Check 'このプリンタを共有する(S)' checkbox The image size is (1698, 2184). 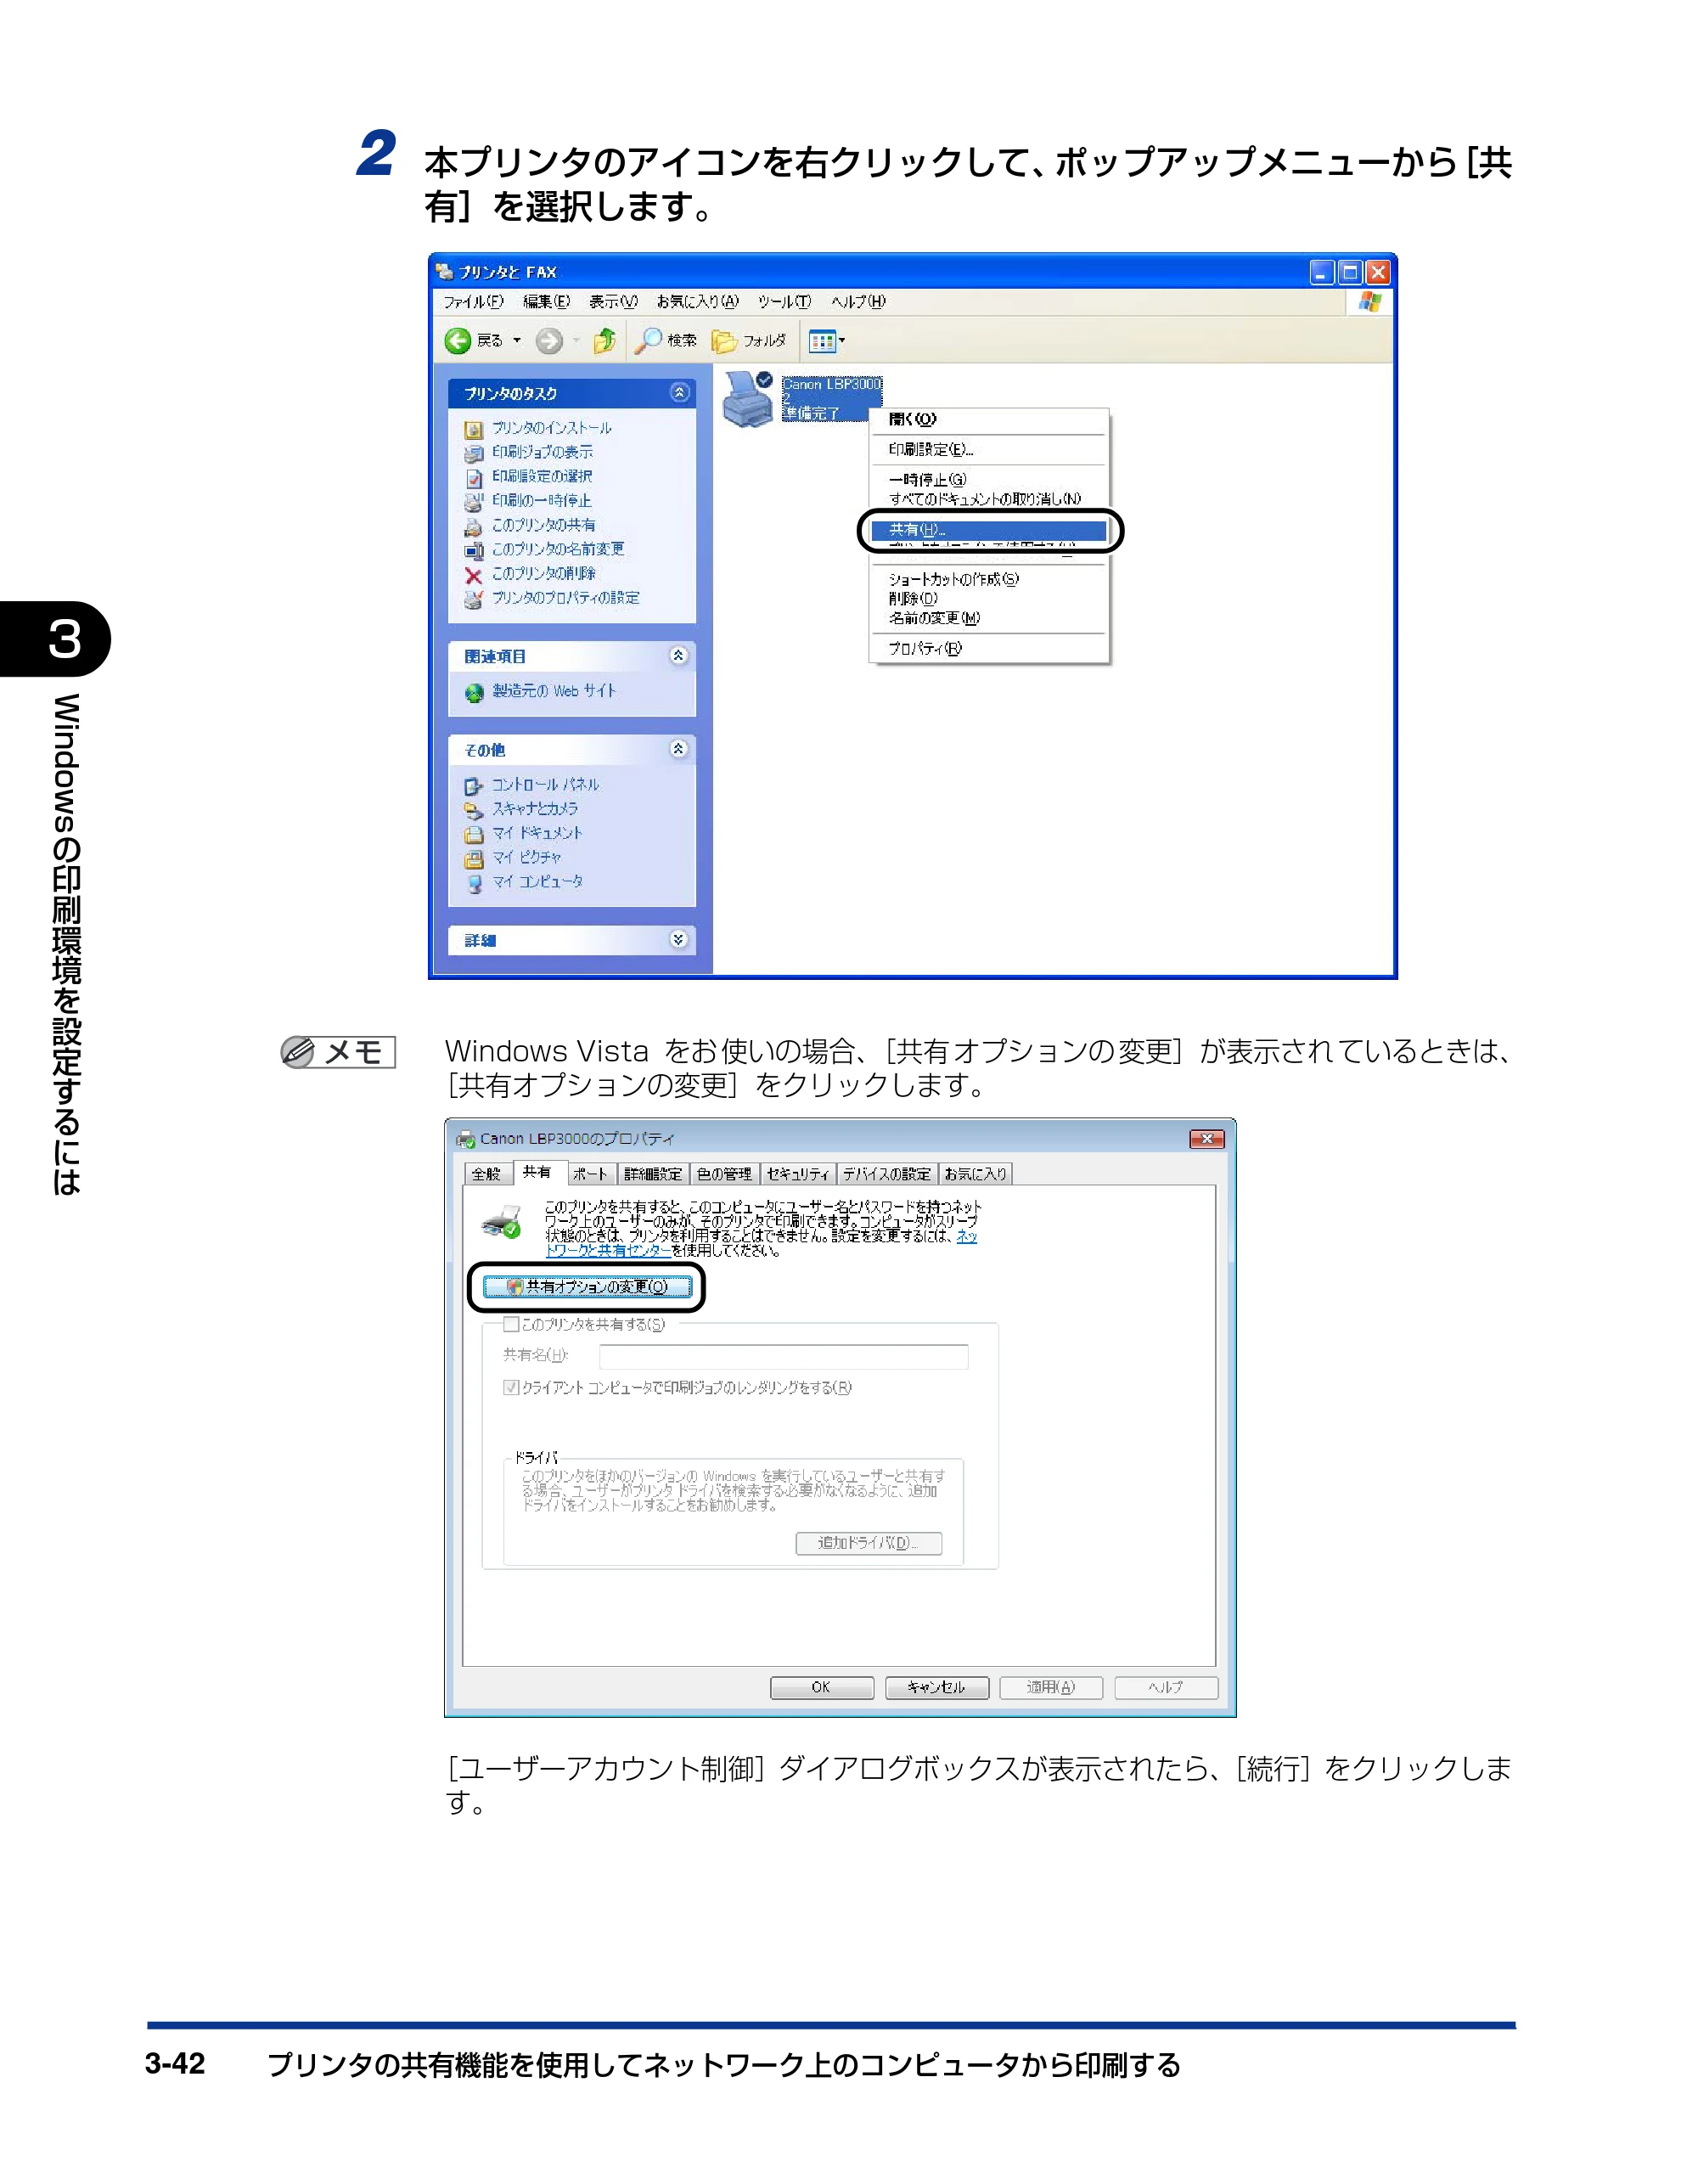click(x=511, y=1324)
